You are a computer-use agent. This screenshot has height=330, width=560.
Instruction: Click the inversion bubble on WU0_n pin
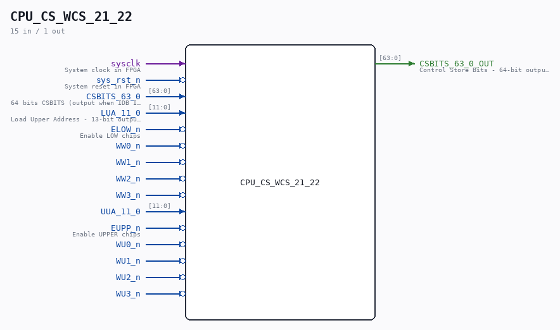click(x=182, y=245)
